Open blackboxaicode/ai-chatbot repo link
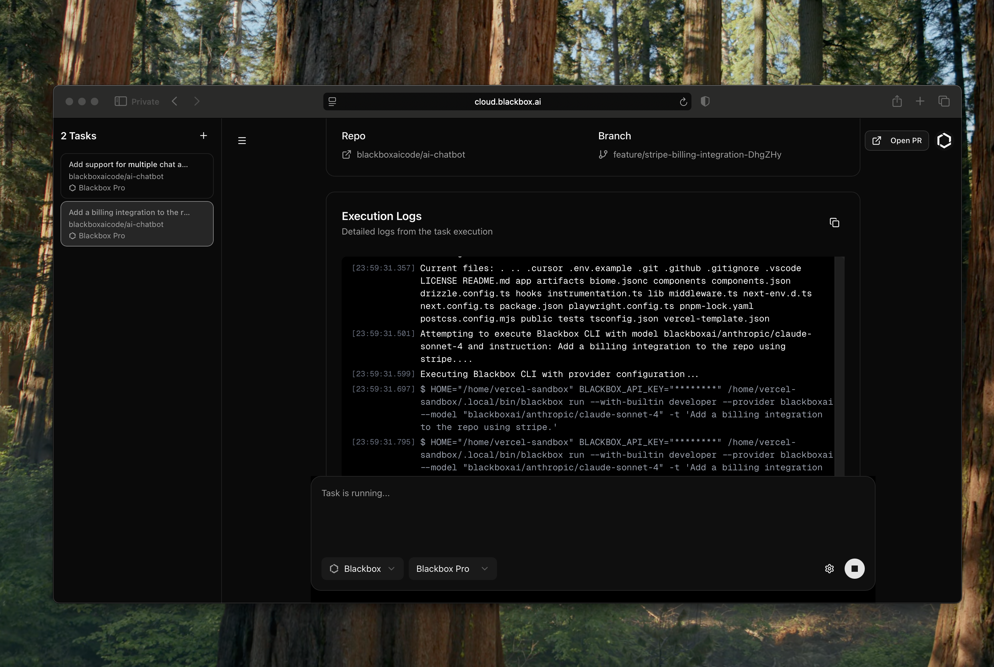Viewport: 994px width, 667px height. click(x=410, y=155)
